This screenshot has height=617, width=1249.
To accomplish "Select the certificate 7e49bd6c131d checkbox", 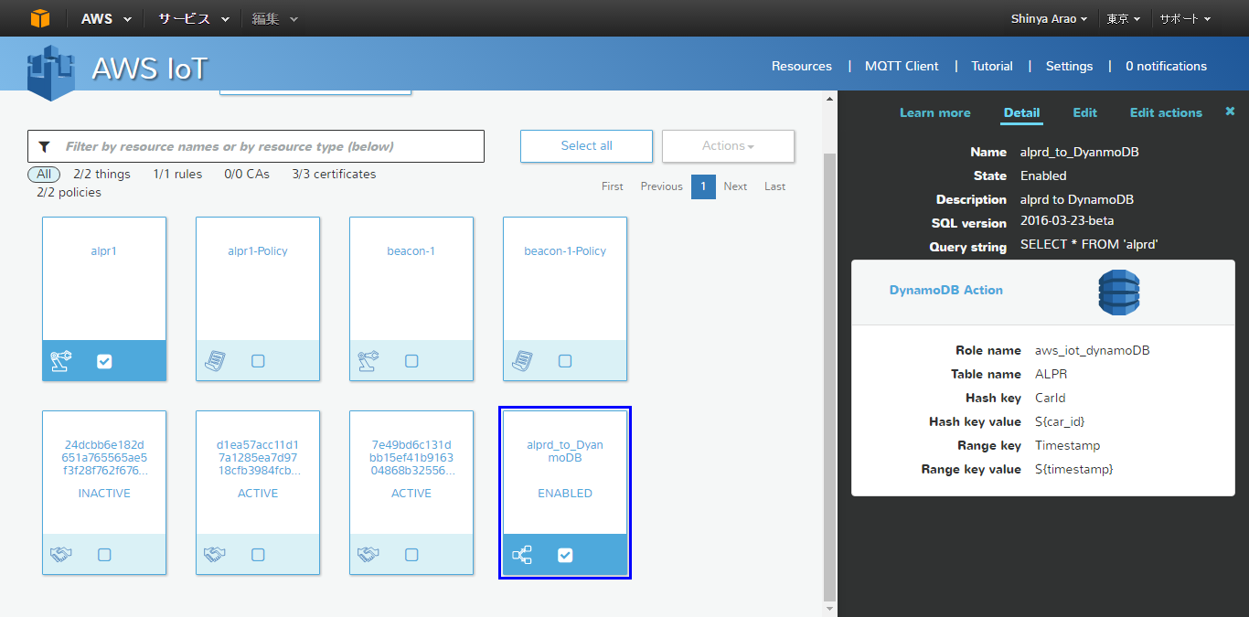I will click(411, 555).
